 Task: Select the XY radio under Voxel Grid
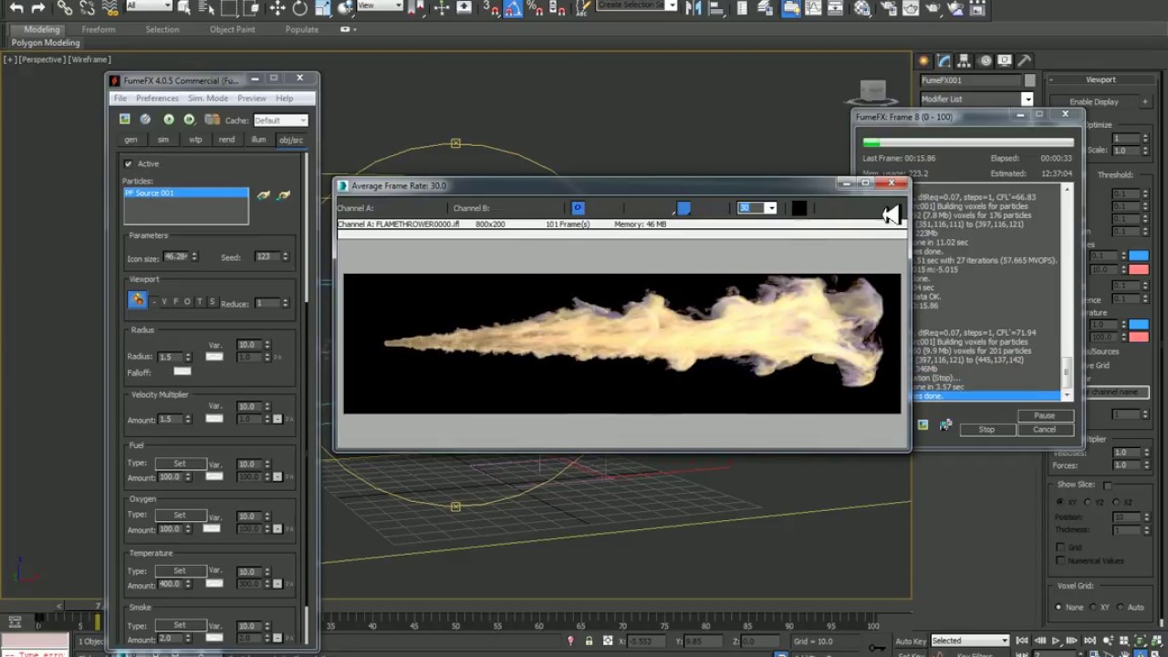click(1091, 607)
